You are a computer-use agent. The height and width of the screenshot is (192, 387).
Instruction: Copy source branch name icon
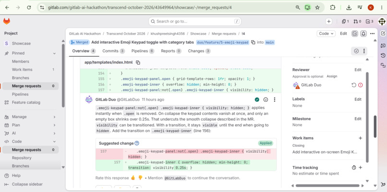click(x=253, y=42)
